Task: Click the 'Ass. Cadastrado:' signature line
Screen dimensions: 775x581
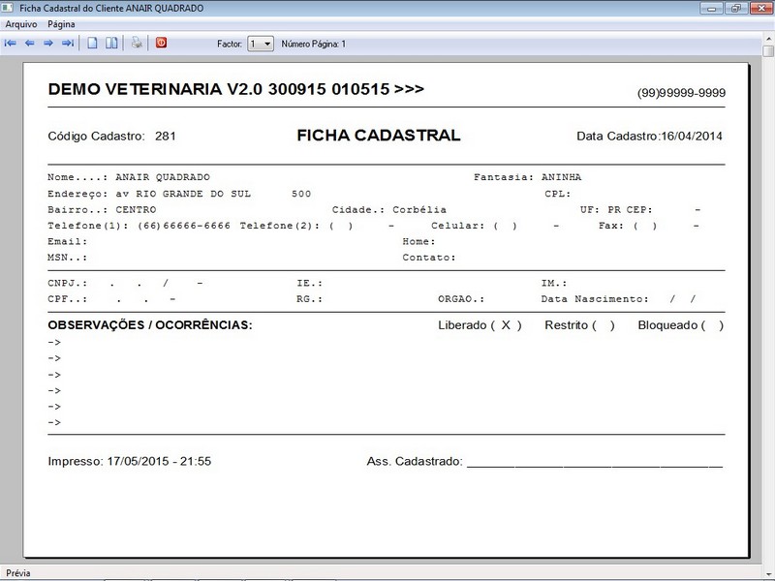Action: click(x=544, y=462)
